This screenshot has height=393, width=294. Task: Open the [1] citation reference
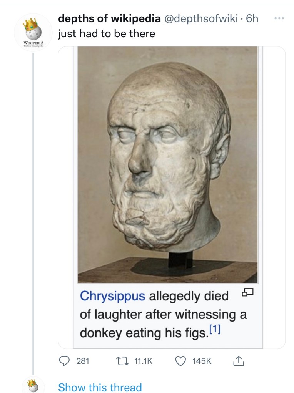pyautogui.click(x=215, y=329)
